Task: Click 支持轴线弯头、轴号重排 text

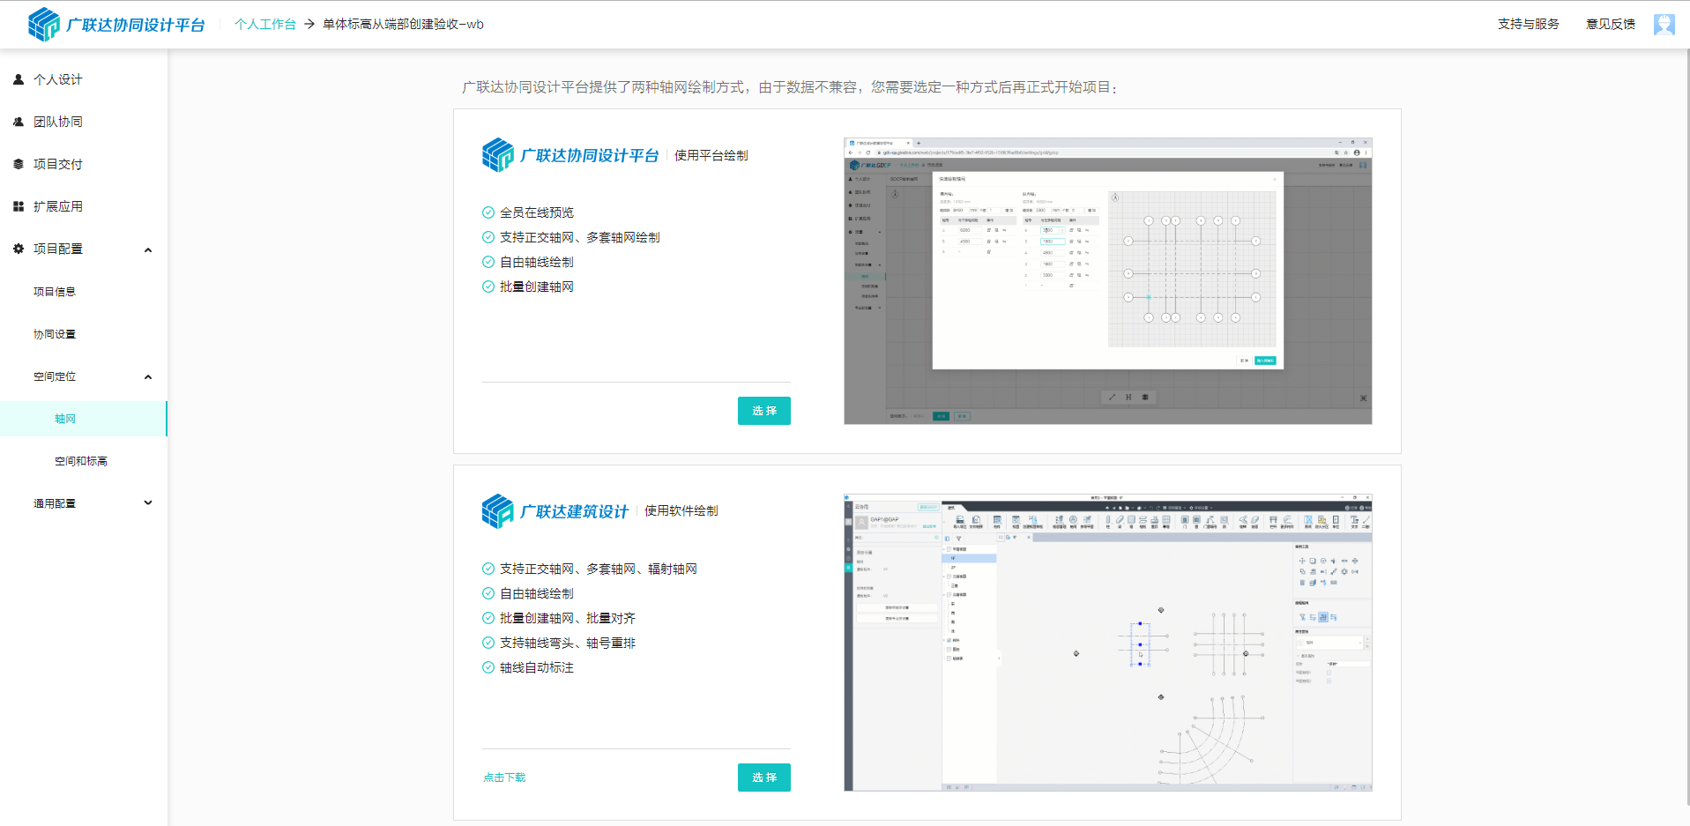Action: click(568, 643)
